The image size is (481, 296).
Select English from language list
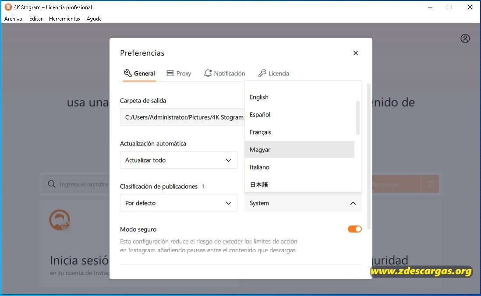(299, 97)
